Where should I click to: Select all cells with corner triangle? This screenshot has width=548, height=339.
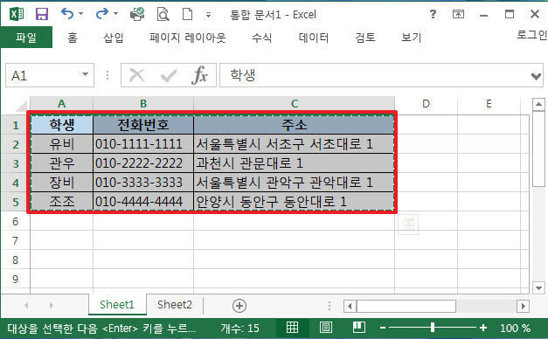[x=21, y=105]
